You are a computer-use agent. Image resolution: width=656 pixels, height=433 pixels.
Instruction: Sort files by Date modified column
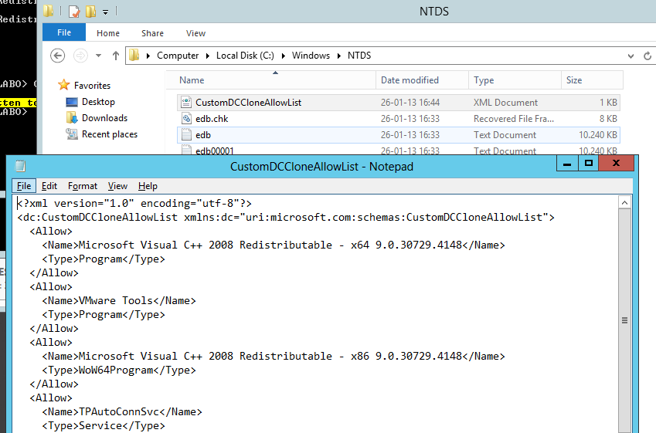pyautogui.click(x=410, y=80)
